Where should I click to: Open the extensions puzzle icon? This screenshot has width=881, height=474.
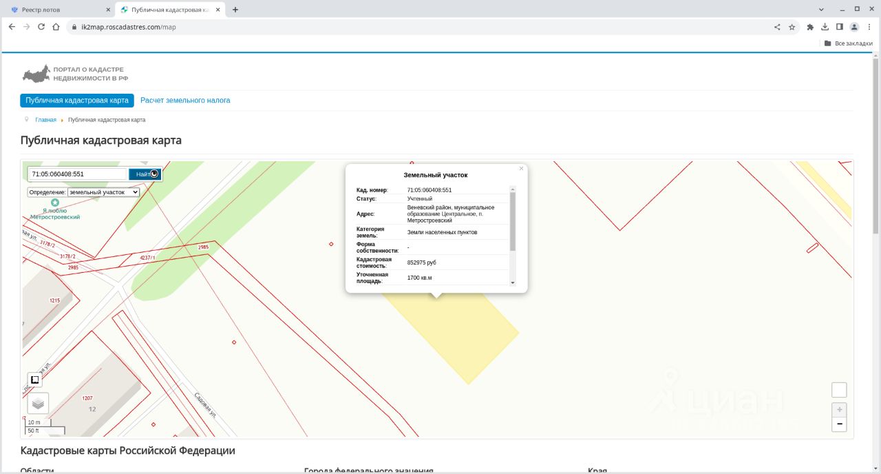810,27
